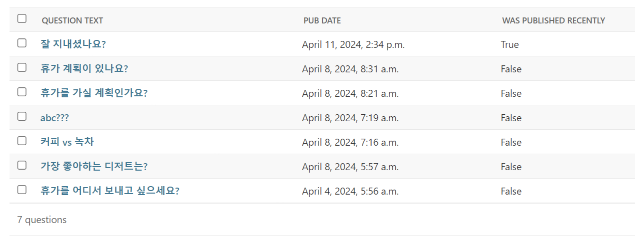Screen dimensions: 635x236
Task: Select the checkbox next to '커피 vs 녹차'
Action: coord(21,141)
